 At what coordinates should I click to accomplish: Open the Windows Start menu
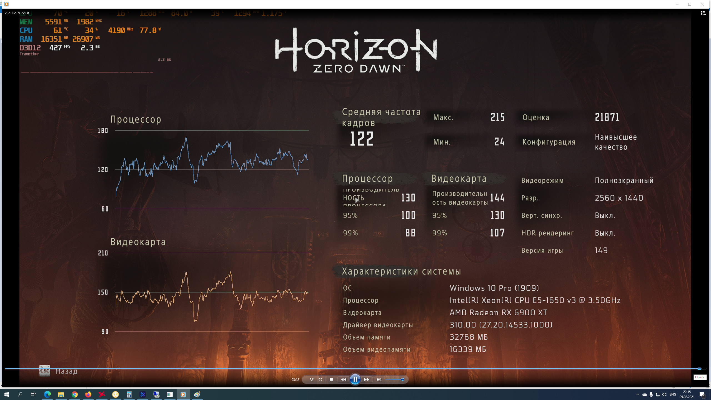tap(7, 394)
